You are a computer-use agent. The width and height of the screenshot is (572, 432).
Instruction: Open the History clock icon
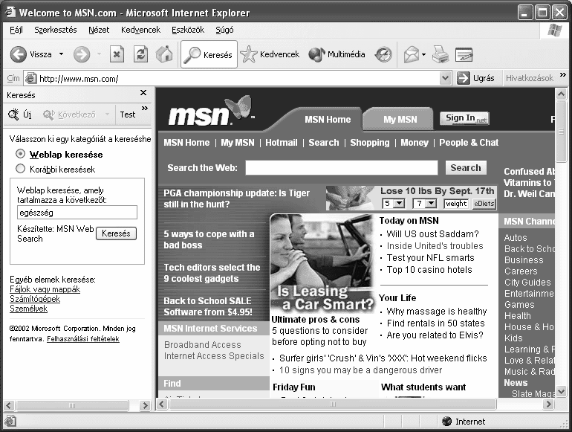[383, 55]
